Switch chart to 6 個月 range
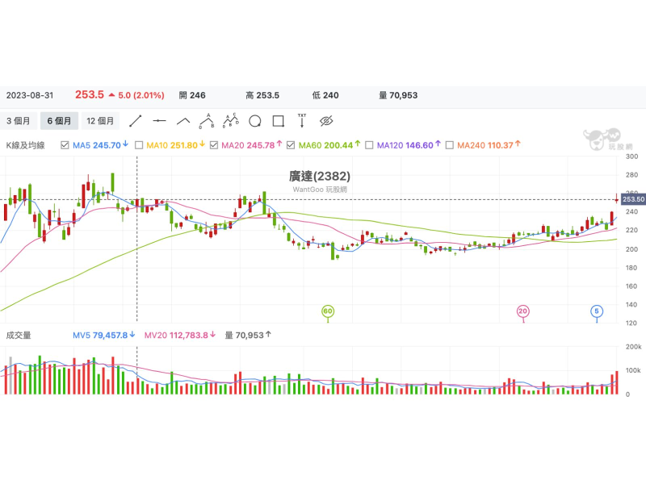646x484 pixels. pos(59,121)
